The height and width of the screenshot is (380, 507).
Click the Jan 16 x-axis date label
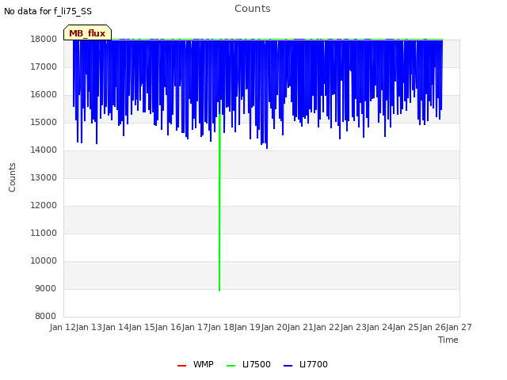169,327
